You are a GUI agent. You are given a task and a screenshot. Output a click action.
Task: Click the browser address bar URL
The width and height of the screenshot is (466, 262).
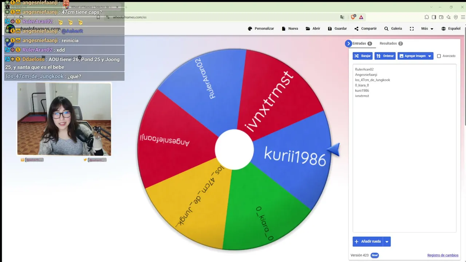(130, 17)
